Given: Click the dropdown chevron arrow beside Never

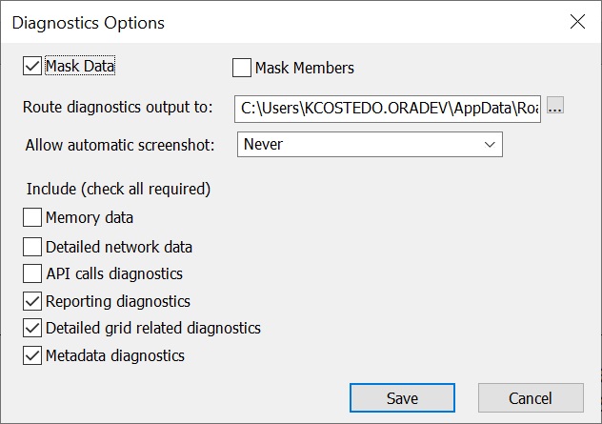Looking at the screenshot, I should click(x=490, y=145).
